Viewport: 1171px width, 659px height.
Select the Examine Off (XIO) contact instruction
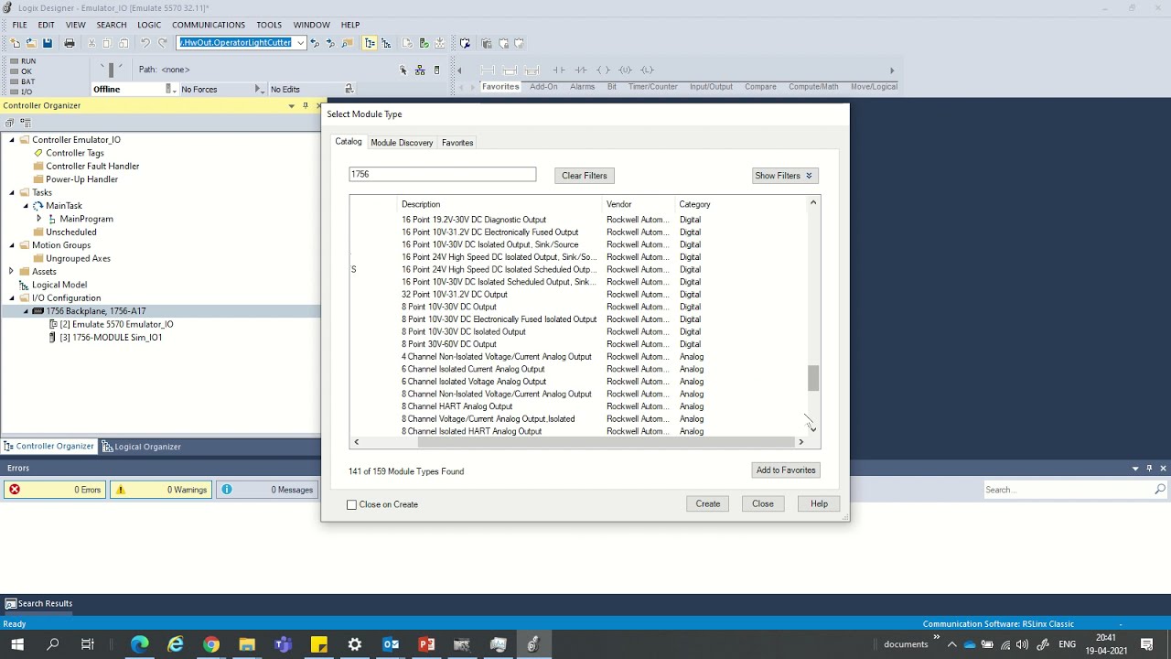[580, 70]
